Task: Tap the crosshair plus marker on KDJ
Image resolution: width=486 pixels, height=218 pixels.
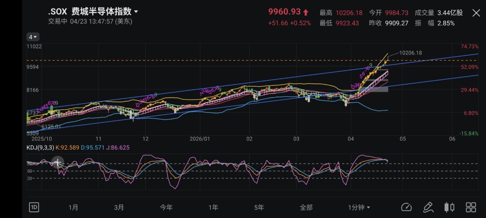Action: pos(57,162)
